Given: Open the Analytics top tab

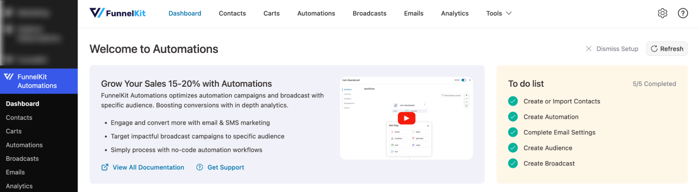Looking at the screenshot, I should 455,13.
